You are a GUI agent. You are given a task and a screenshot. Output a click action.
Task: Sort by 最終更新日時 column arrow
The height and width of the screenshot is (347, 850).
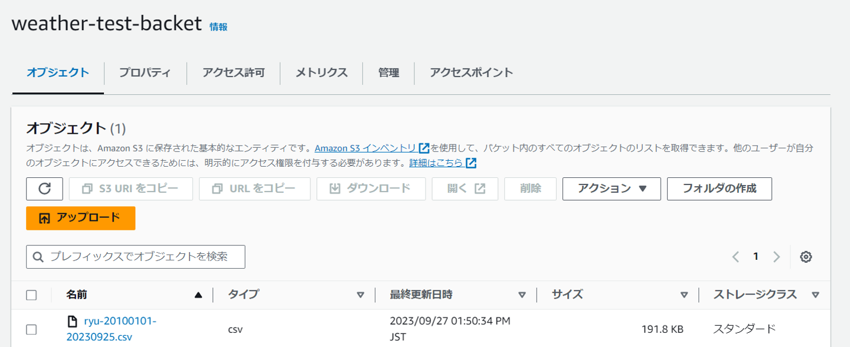(x=522, y=295)
